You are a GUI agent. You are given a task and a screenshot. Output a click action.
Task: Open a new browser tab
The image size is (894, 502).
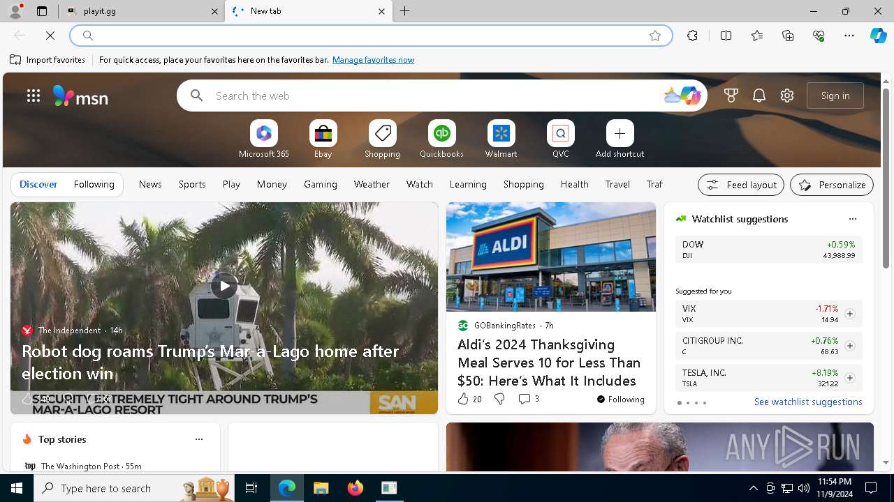tap(405, 11)
